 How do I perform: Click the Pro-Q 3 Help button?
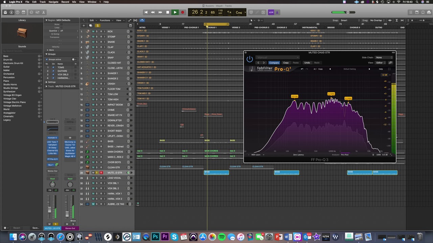click(x=381, y=69)
